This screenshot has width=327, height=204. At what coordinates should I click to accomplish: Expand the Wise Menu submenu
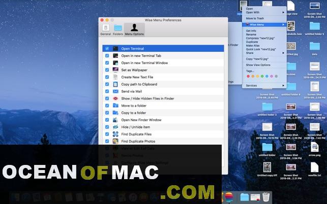coord(264,24)
